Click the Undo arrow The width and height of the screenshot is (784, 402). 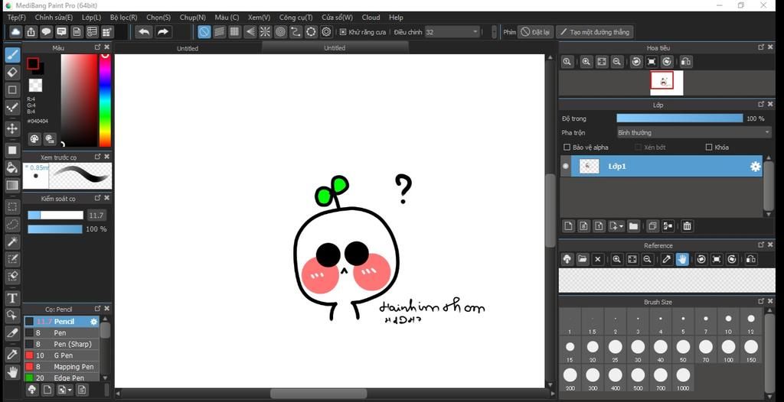144,32
